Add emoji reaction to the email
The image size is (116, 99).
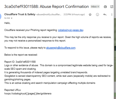pos(97,15)
